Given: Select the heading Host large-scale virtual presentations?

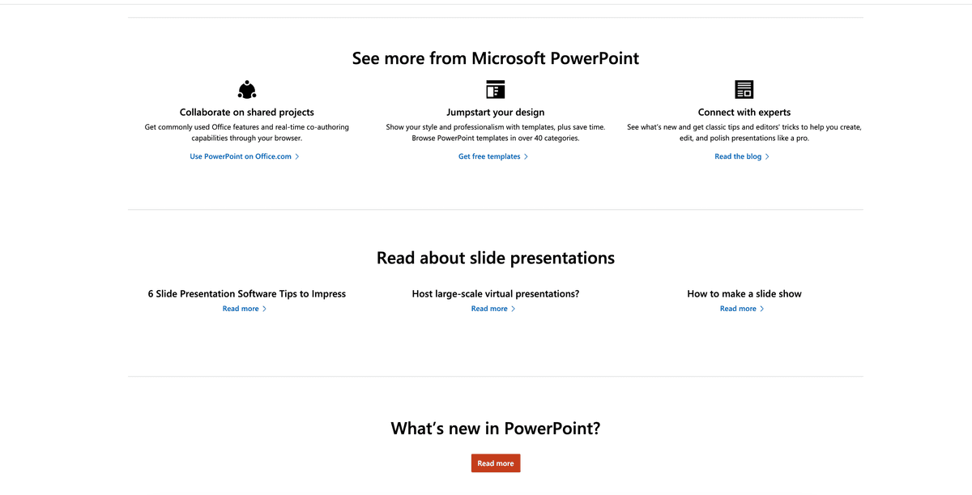Looking at the screenshot, I should point(495,293).
